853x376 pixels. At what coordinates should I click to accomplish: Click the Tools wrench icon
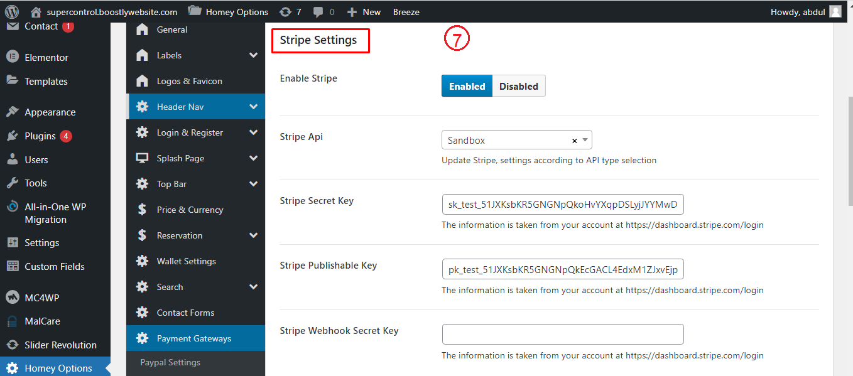point(12,183)
